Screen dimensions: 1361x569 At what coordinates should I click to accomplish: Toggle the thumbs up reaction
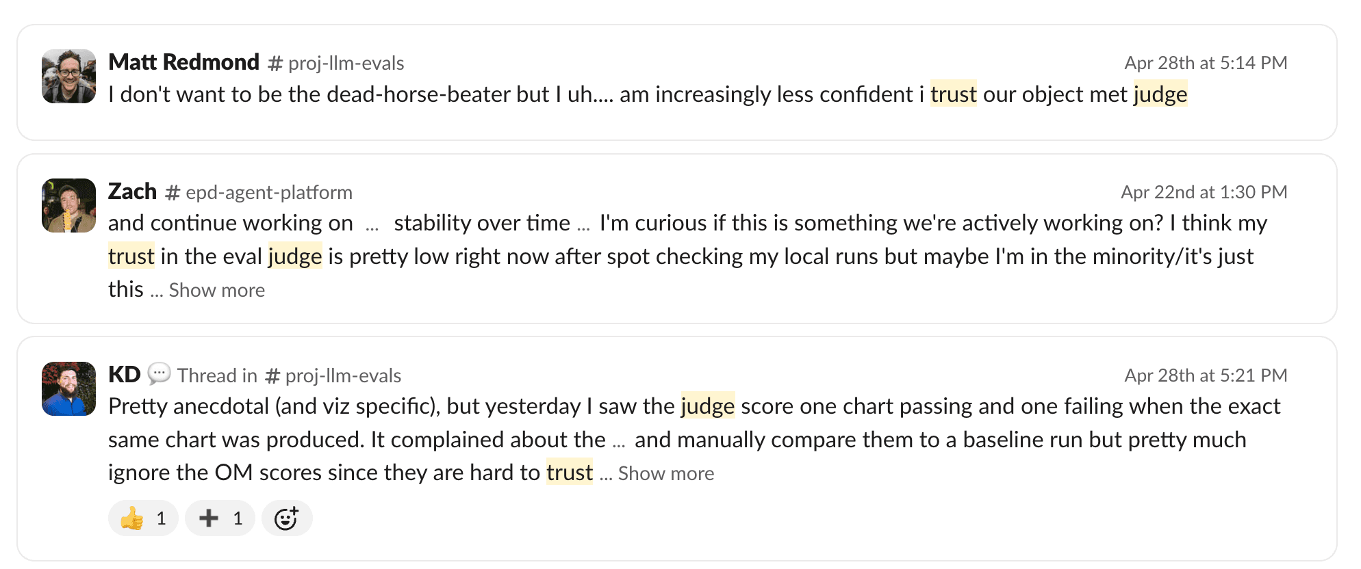pyautogui.click(x=143, y=518)
